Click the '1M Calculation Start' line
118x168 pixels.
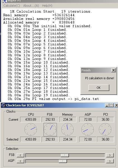[x=51, y=11]
